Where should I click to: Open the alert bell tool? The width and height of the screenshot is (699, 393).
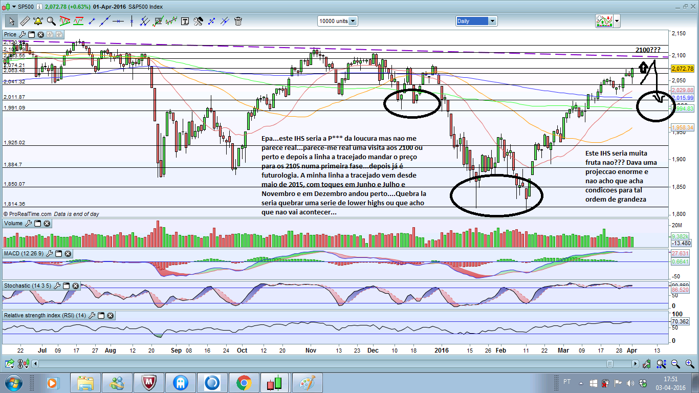tap(38, 21)
